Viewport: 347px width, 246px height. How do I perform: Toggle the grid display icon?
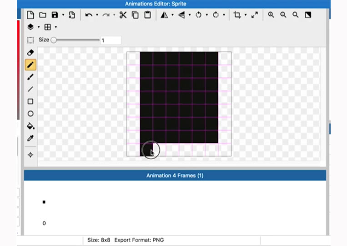(x=48, y=27)
